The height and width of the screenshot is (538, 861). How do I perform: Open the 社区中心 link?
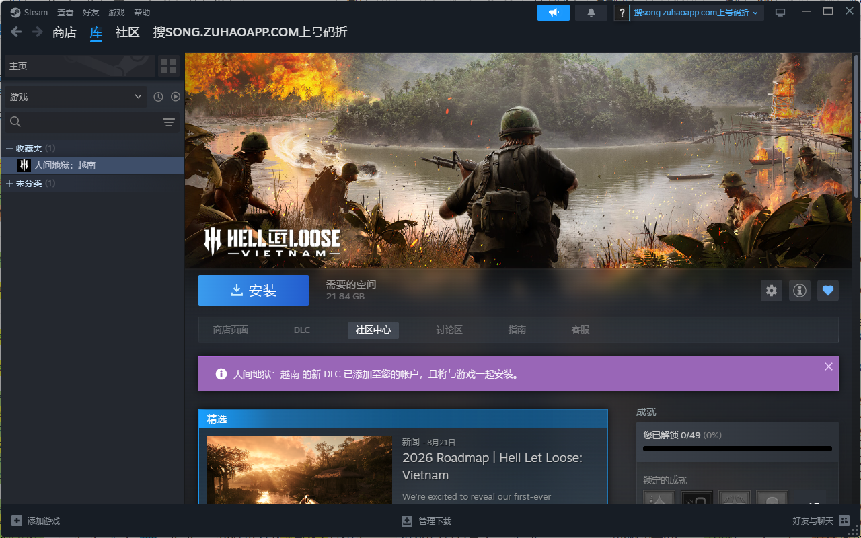373,330
